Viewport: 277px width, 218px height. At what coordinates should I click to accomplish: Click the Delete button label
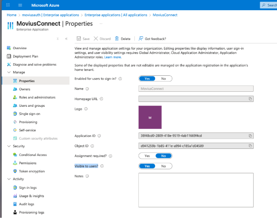tap(125, 39)
